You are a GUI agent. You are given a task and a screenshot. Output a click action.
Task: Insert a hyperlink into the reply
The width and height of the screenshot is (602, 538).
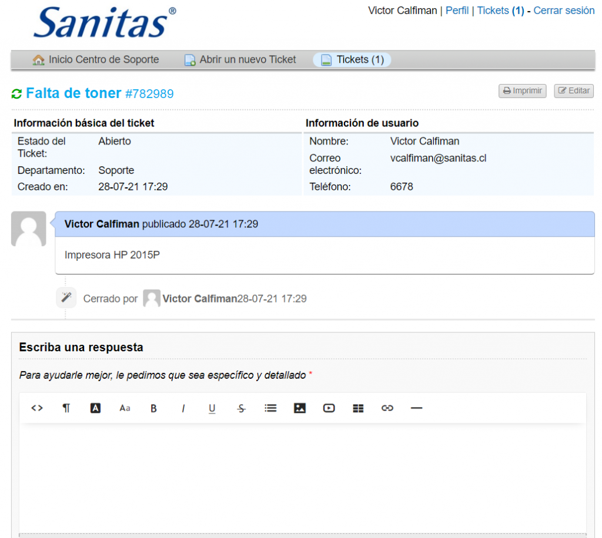[x=387, y=408]
